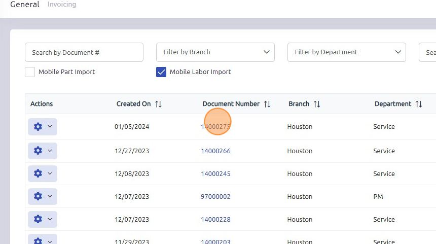Uncheck the Mobile Labor Import checkbox
Screen dimensions: 436x244
(161, 72)
